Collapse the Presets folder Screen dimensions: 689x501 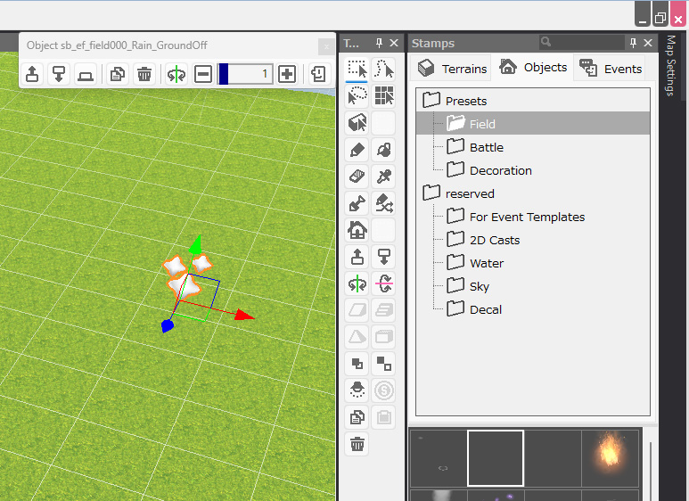tap(431, 100)
